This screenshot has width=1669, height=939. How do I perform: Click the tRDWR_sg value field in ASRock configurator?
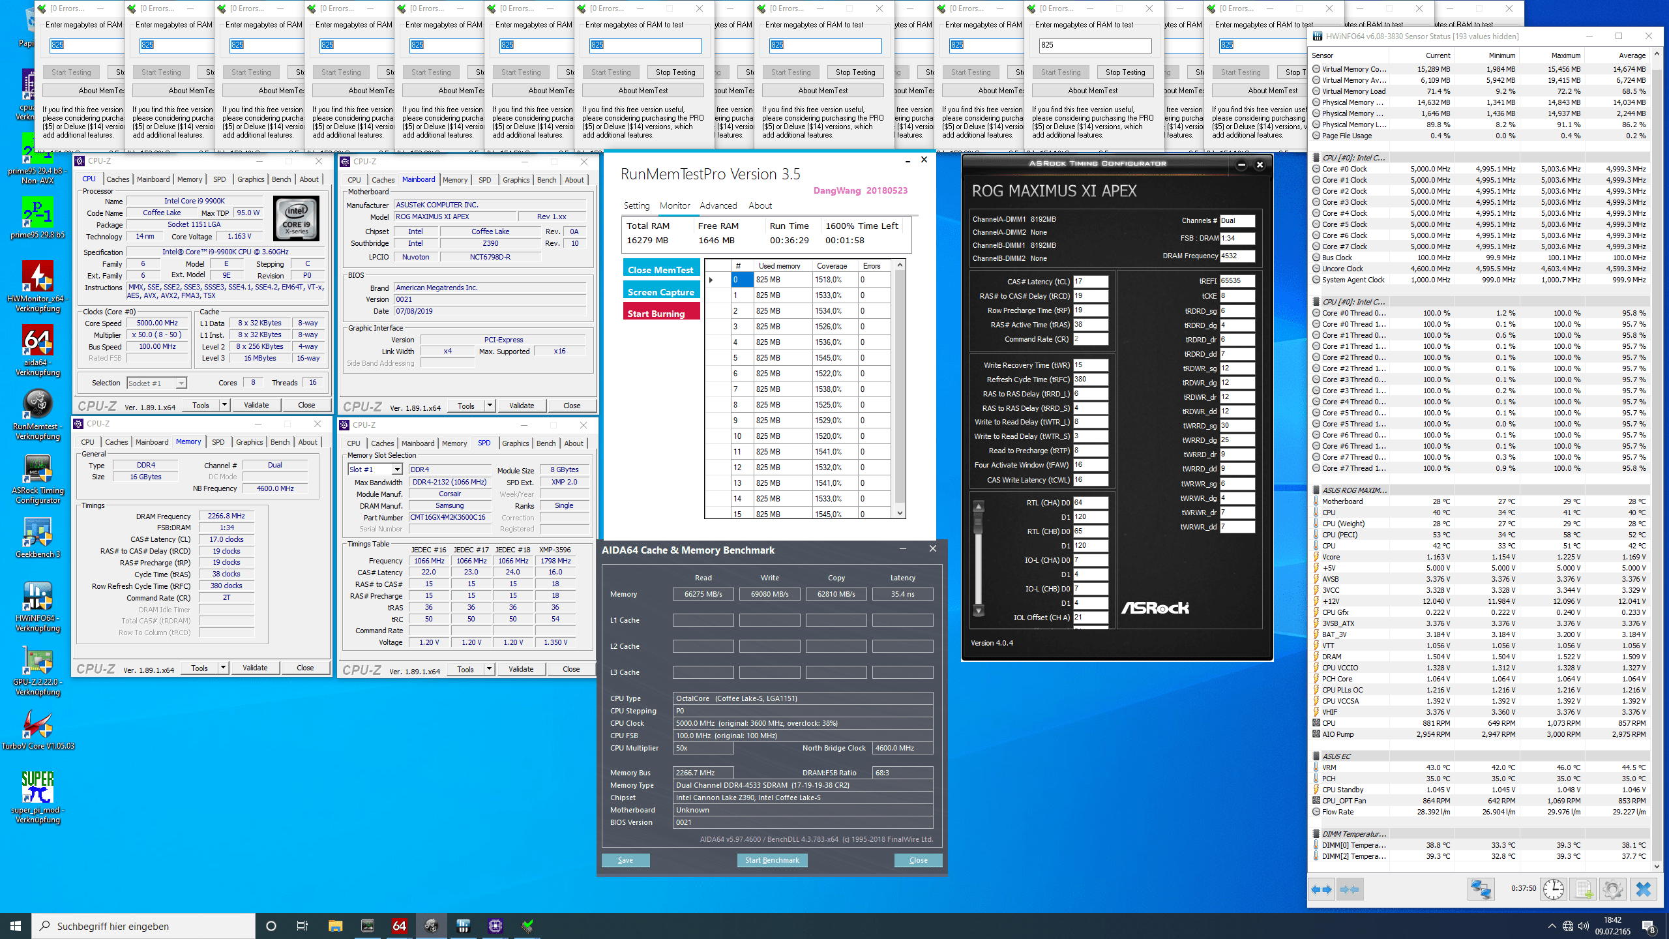pos(1237,368)
